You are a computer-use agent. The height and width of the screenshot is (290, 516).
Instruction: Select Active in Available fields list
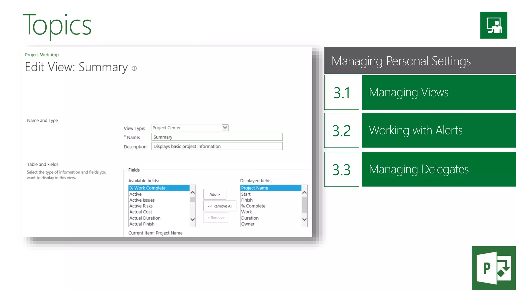click(159, 194)
